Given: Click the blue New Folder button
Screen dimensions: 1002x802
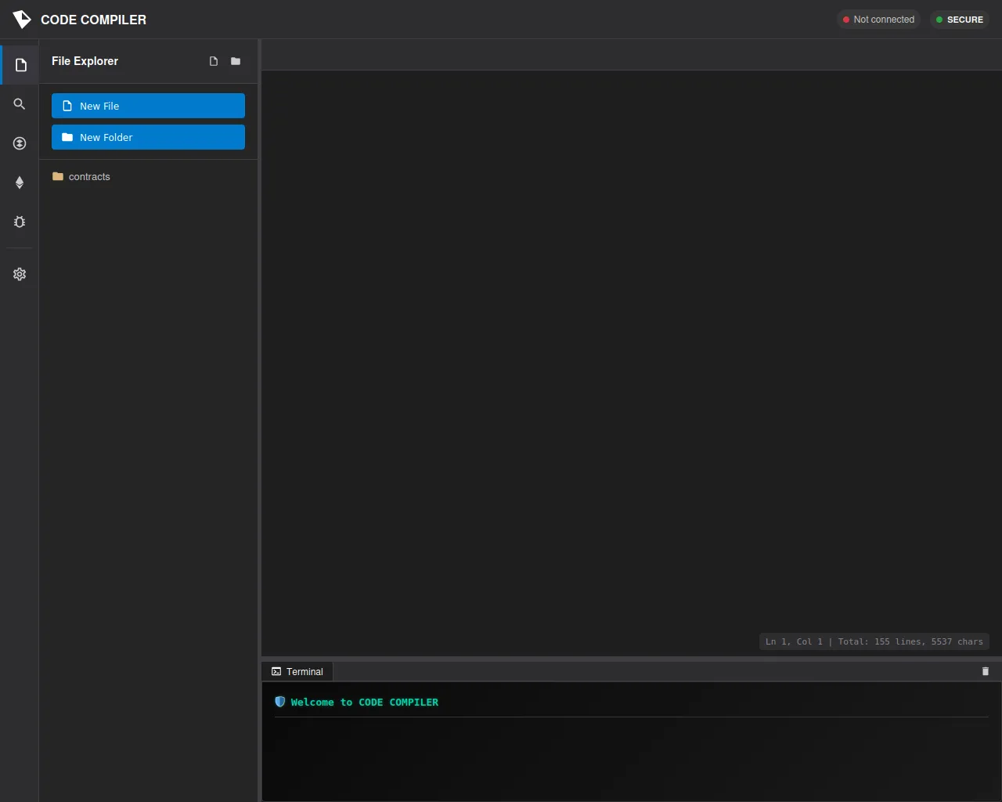Looking at the screenshot, I should [x=148, y=137].
